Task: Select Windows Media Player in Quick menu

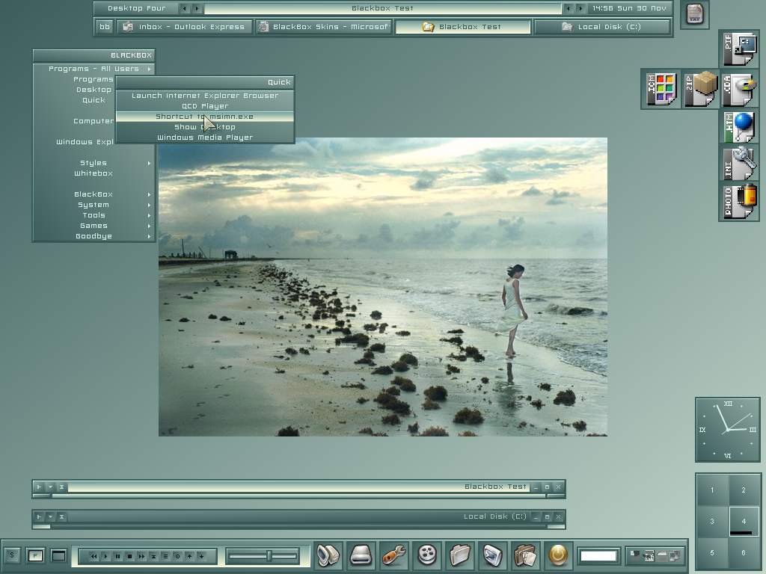Action: (x=205, y=138)
